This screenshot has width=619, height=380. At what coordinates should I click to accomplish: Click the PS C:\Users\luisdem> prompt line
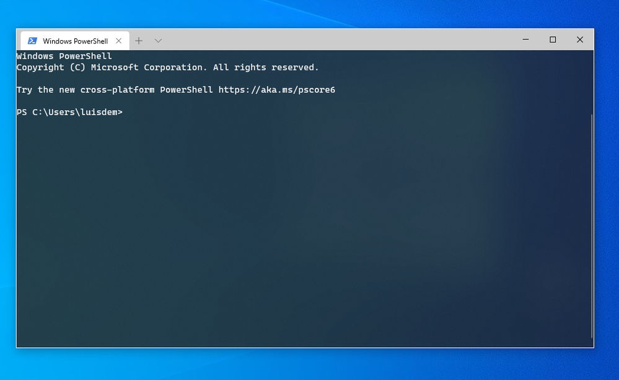(69, 113)
